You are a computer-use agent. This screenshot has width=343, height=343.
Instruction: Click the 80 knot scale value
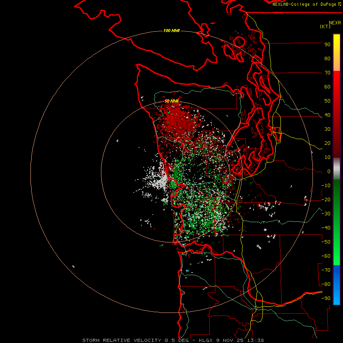coord(327,59)
